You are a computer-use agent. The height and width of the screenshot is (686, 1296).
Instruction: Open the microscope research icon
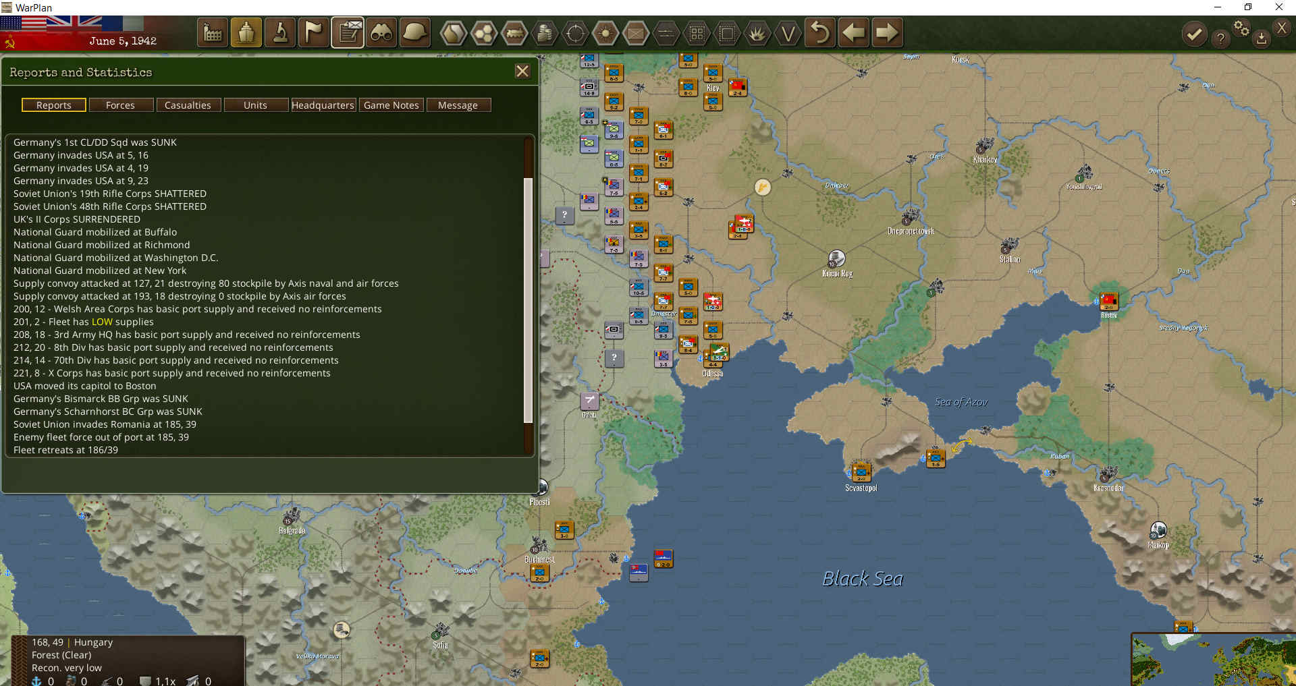tap(280, 32)
